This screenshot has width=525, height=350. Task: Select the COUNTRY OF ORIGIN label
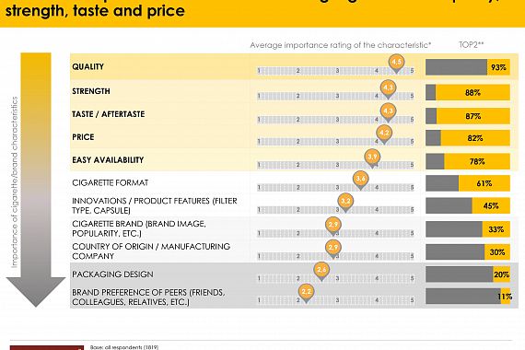[x=151, y=251]
